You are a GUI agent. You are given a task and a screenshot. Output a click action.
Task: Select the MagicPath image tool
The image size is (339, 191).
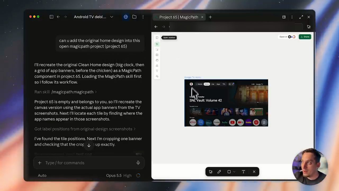point(157,55)
